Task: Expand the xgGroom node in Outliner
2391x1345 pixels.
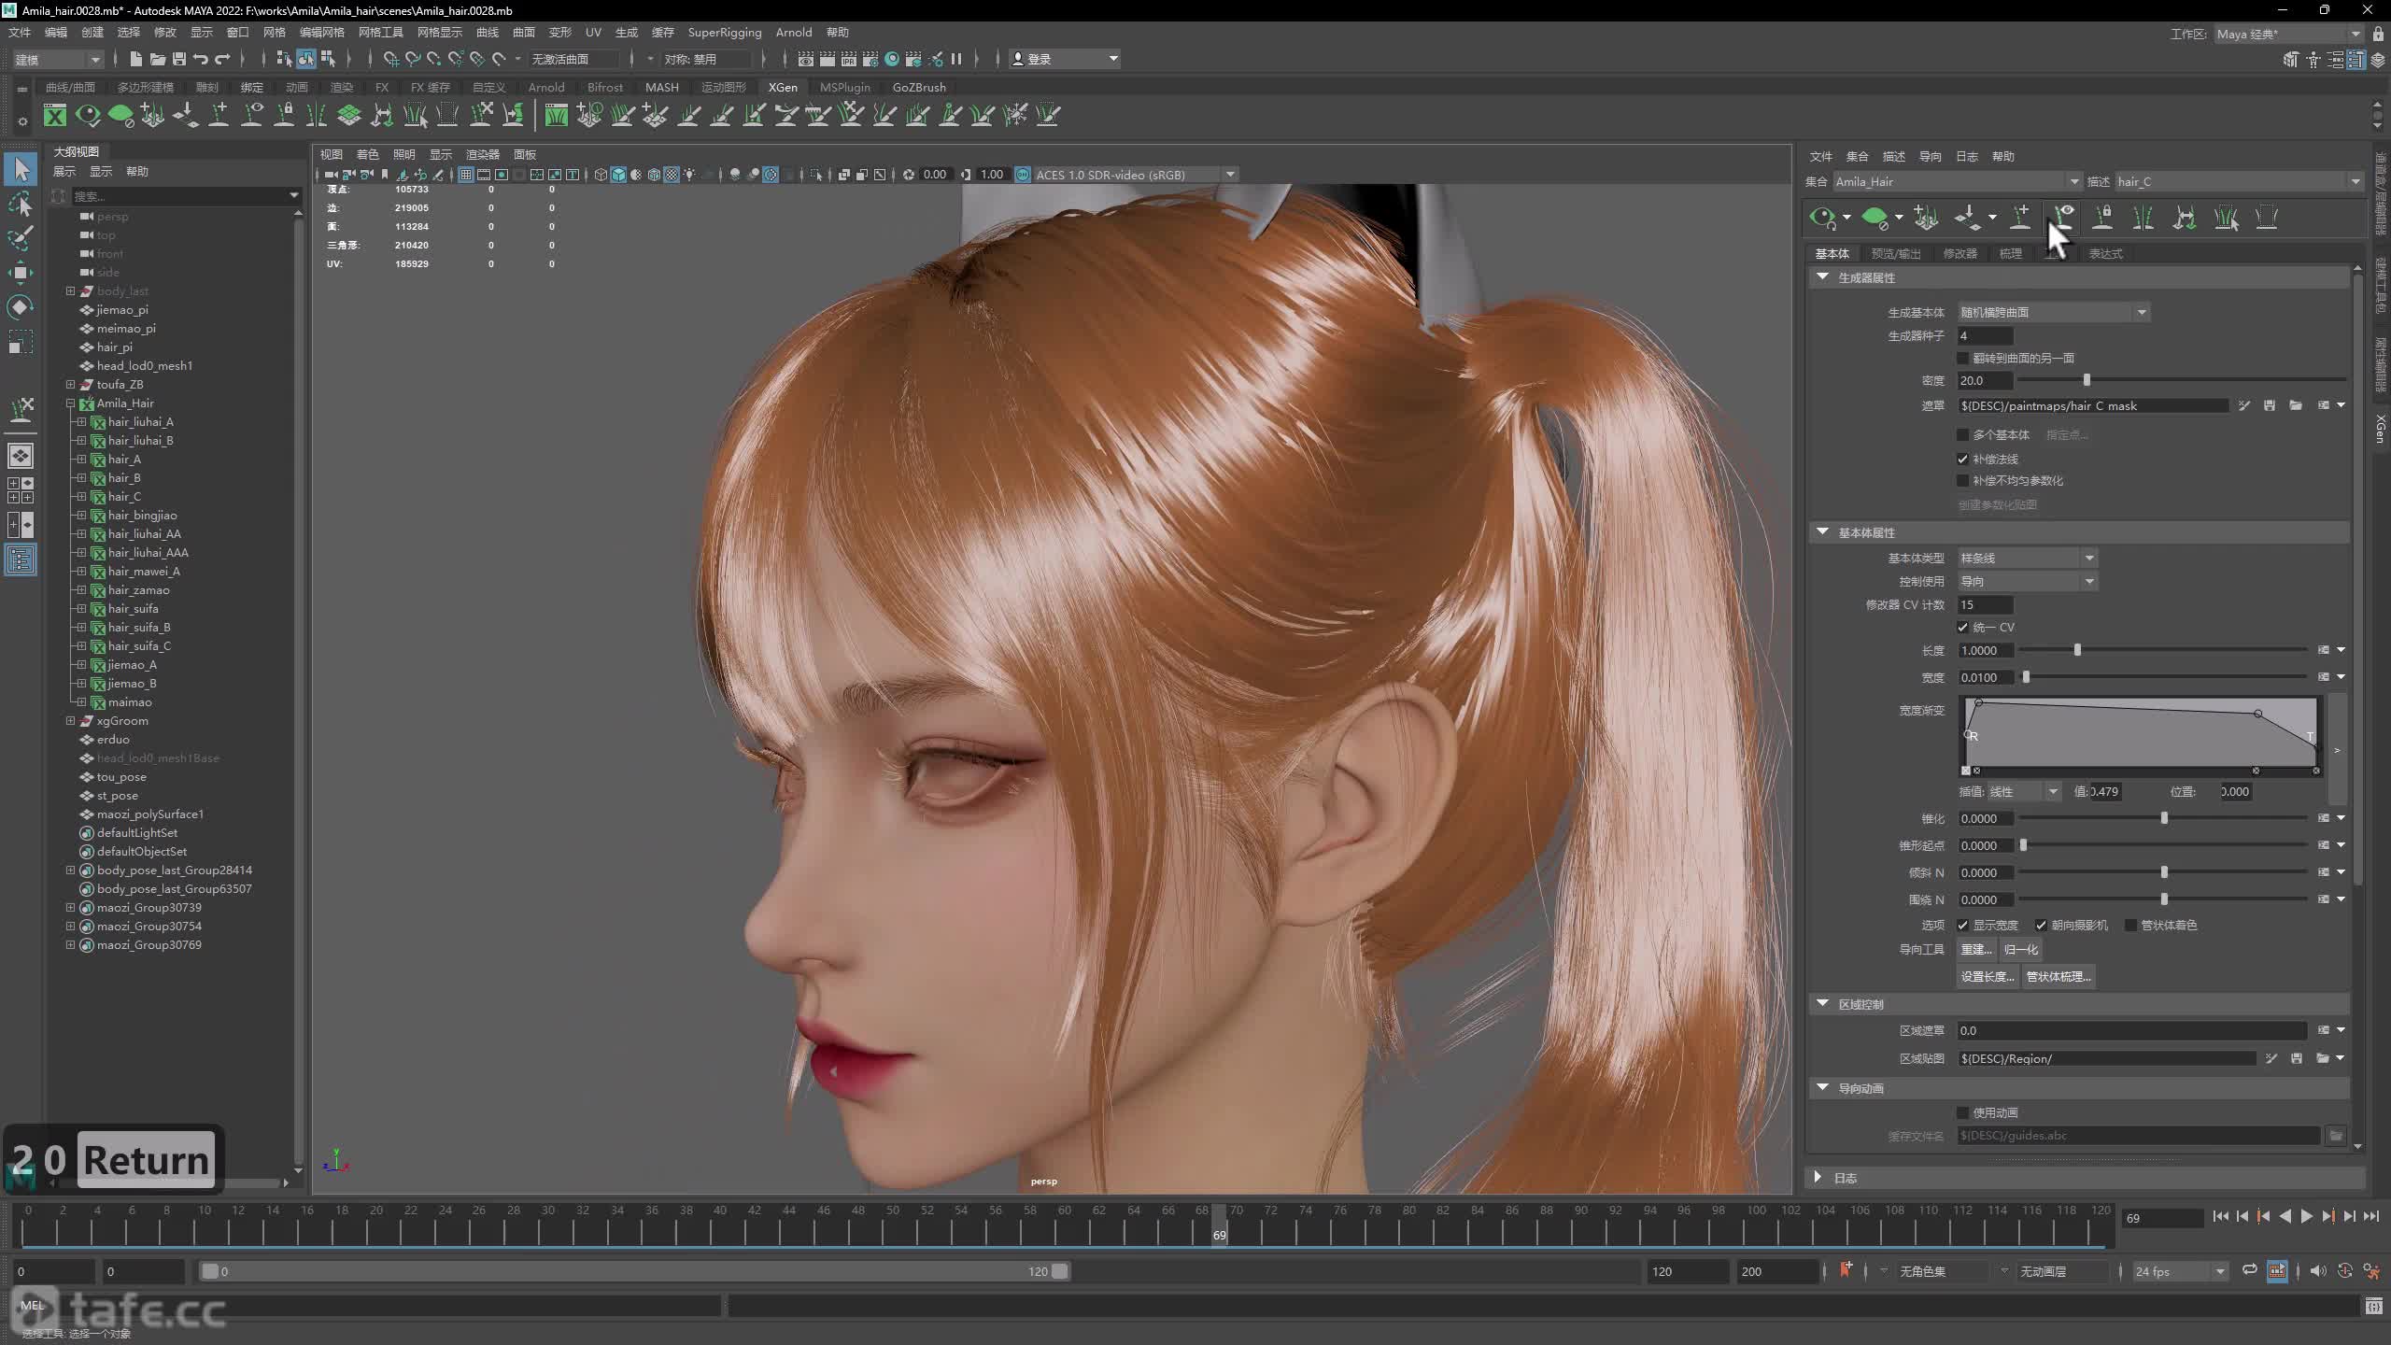Action: tap(70, 721)
